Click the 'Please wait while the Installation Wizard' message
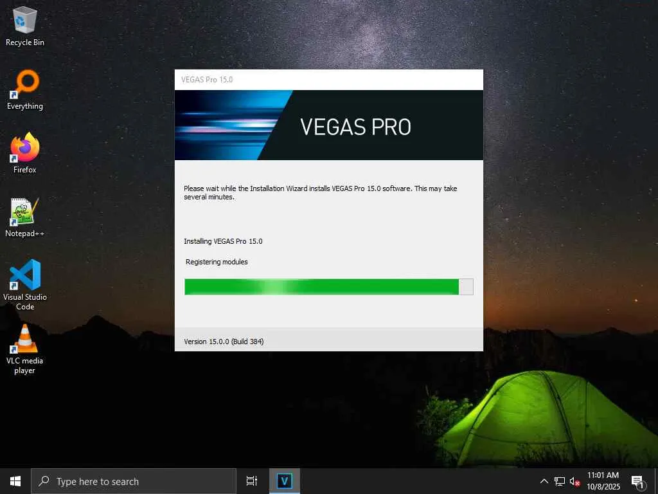This screenshot has width=658, height=494. coord(320,192)
